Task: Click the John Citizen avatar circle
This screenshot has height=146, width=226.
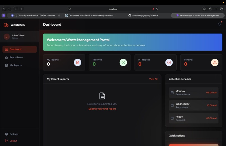Action: coord(7,37)
